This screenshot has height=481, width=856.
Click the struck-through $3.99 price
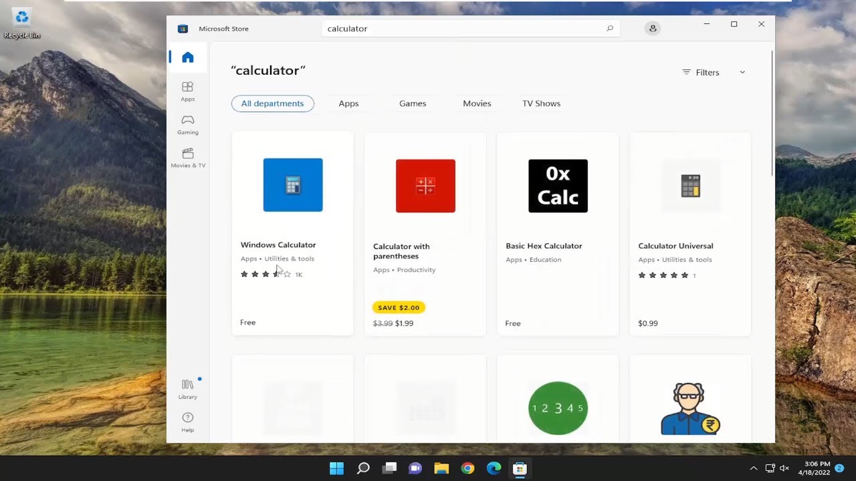pyautogui.click(x=383, y=323)
